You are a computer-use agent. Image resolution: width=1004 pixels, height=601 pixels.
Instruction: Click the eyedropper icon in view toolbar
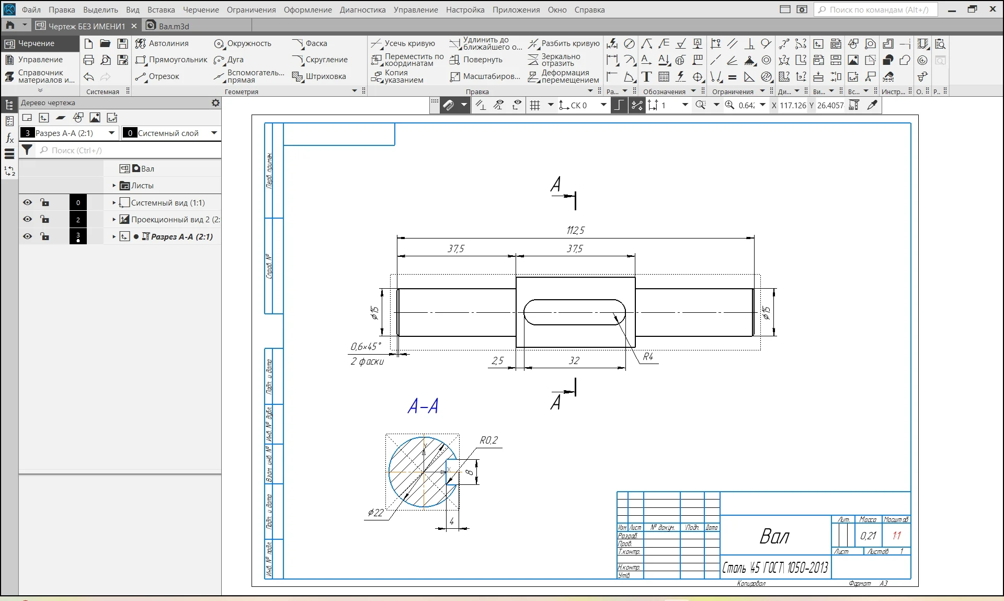pyautogui.click(x=872, y=105)
